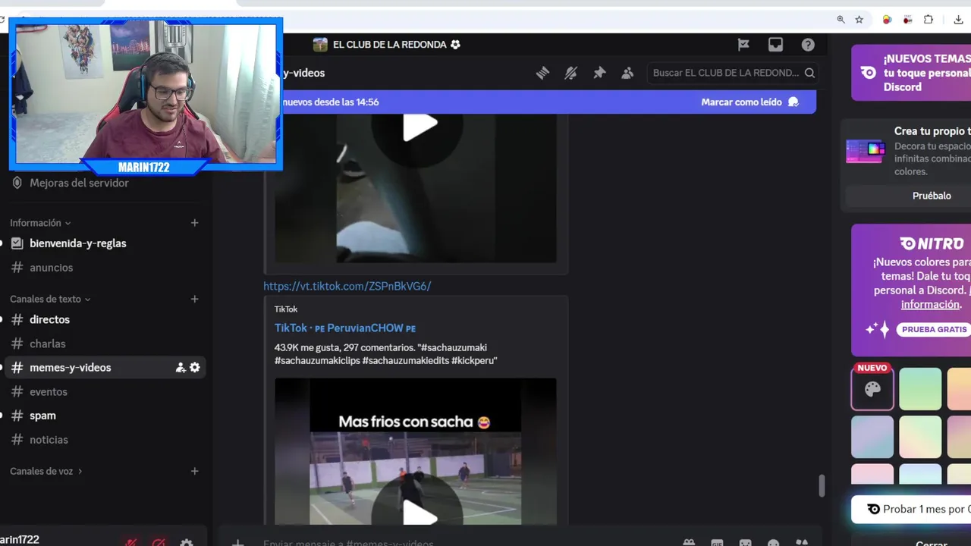Open the vt.tiktok.com/ZSPnBkVG6 link

(x=347, y=286)
